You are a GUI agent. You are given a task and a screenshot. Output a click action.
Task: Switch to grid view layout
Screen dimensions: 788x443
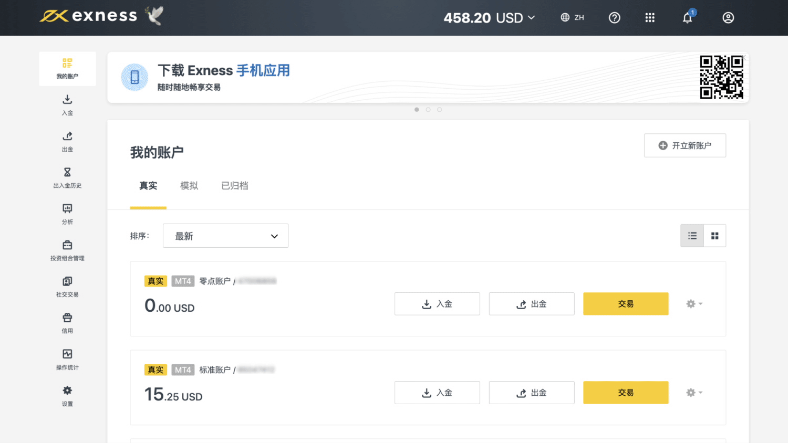pyautogui.click(x=714, y=236)
